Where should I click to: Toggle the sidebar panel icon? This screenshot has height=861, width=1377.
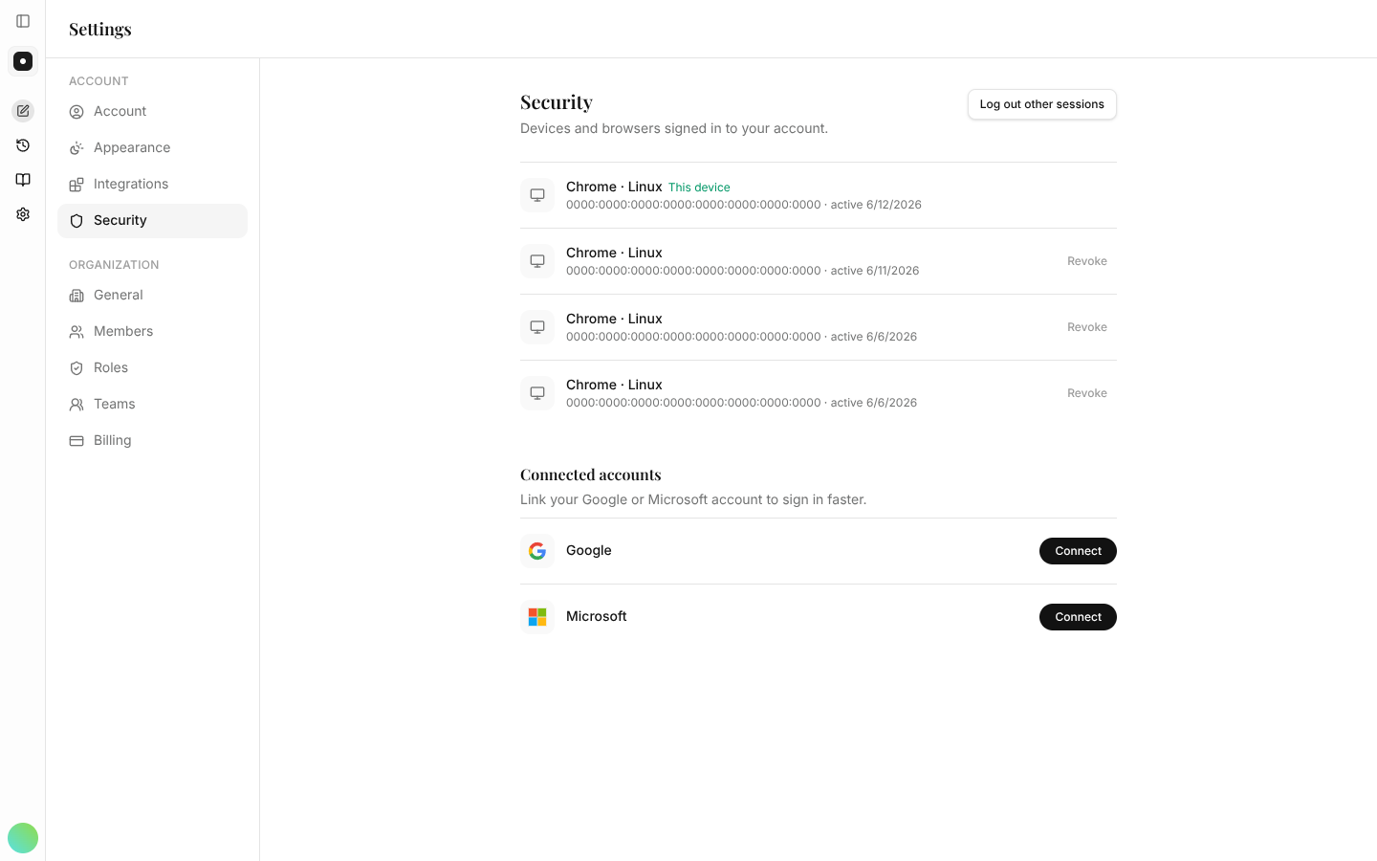(x=23, y=21)
